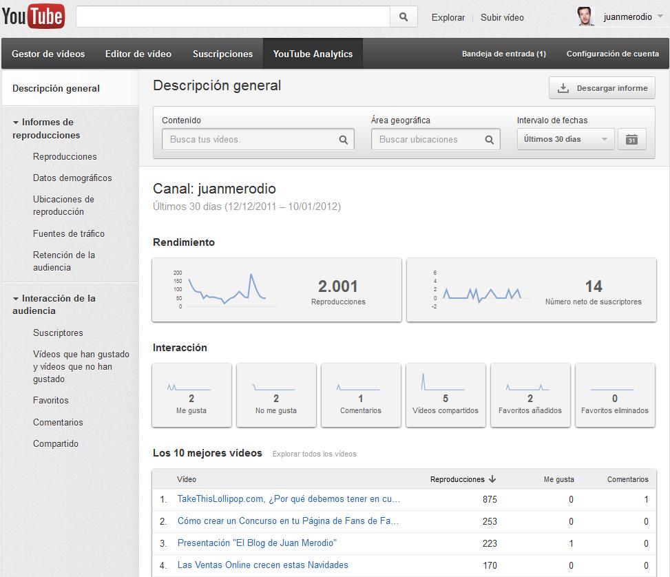
Task: Select the YouTube Analytics tab
Action: click(x=313, y=54)
